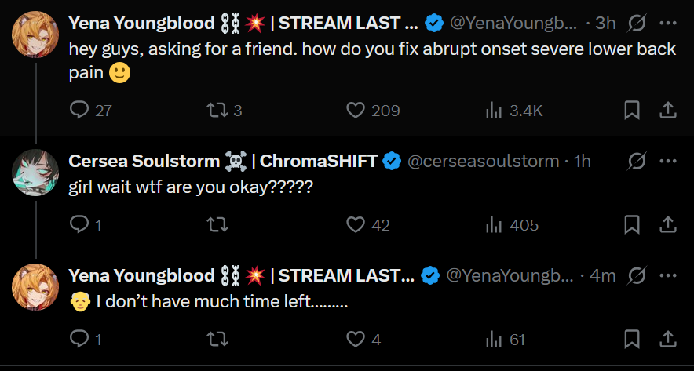The width and height of the screenshot is (694, 371).
Task: Reply to Yena's back pain tweet
Action: coord(79,111)
